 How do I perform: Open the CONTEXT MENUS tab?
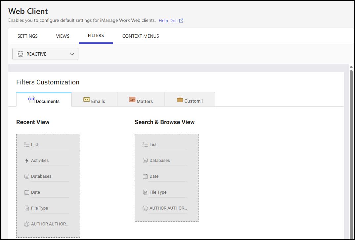click(141, 36)
